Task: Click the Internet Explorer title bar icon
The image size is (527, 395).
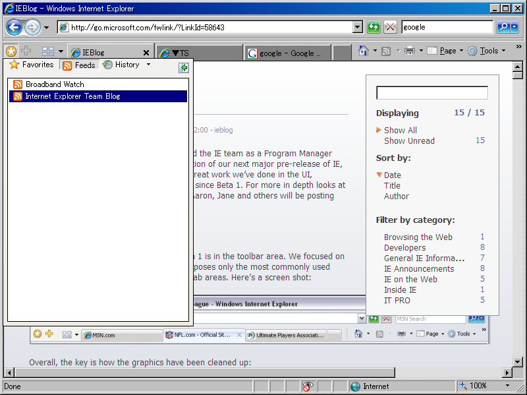Action: 9,9
